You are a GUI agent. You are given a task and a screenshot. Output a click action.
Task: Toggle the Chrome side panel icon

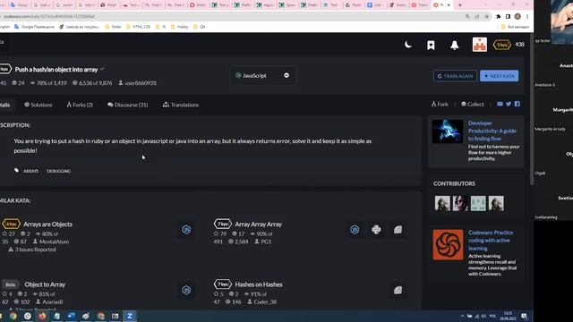508,16
